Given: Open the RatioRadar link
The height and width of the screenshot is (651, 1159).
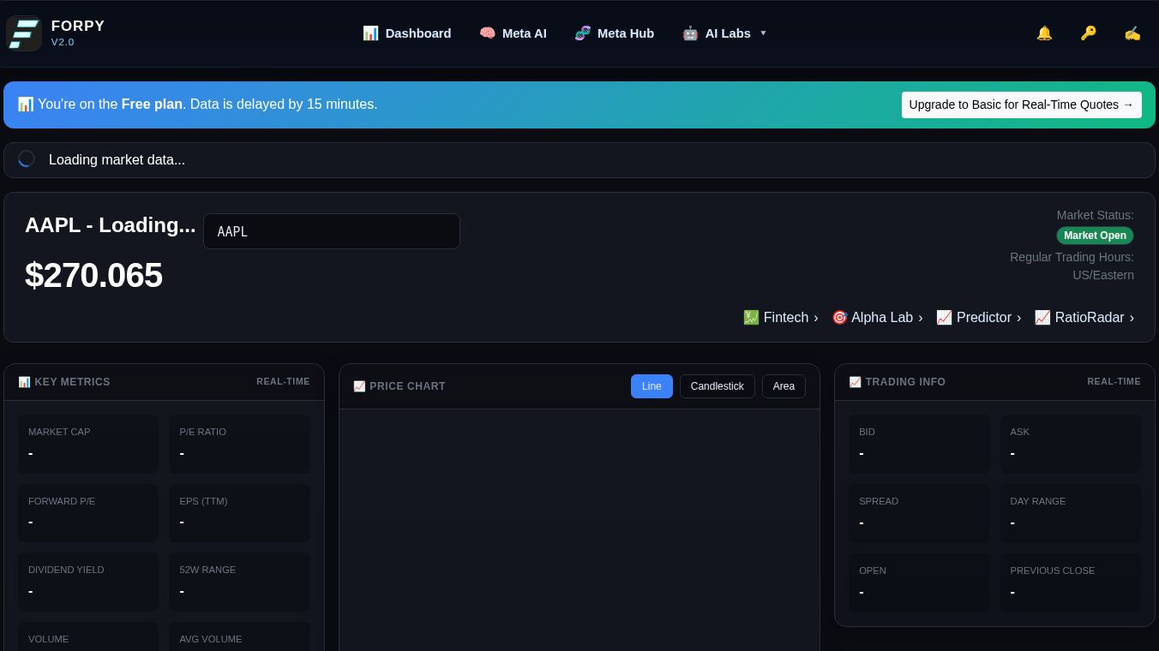Looking at the screenshot, I should 1084,318.
